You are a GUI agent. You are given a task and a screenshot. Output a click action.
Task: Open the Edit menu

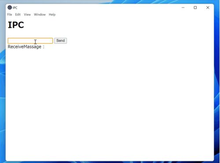pos(18,15)
